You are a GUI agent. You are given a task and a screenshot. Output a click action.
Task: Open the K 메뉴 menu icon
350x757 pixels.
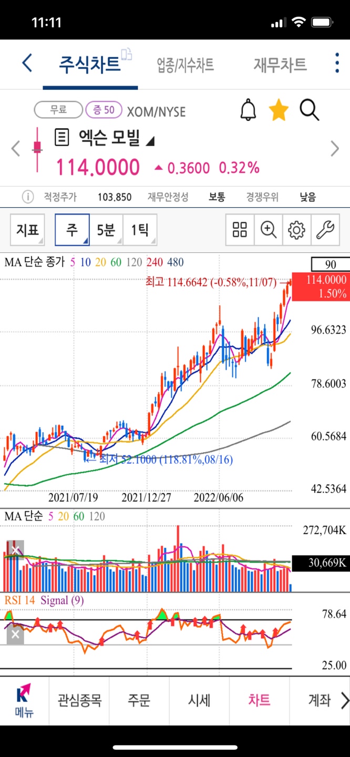tap(24, 701)
